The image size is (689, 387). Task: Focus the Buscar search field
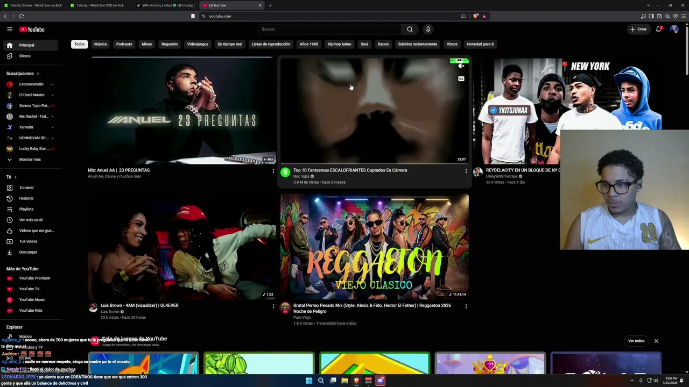click(329, 29)
